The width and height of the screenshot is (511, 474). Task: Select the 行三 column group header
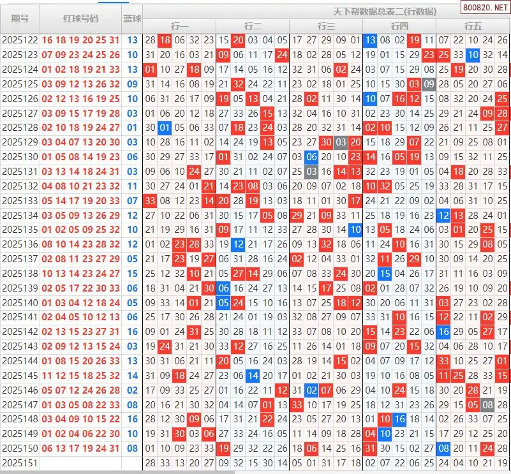326,26
